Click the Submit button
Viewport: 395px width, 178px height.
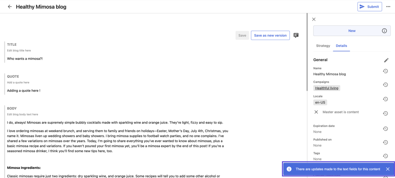(x=370, y=7)
